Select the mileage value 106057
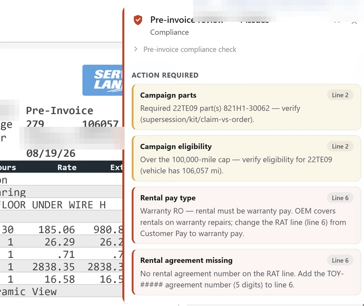 [x=100, y=123]
